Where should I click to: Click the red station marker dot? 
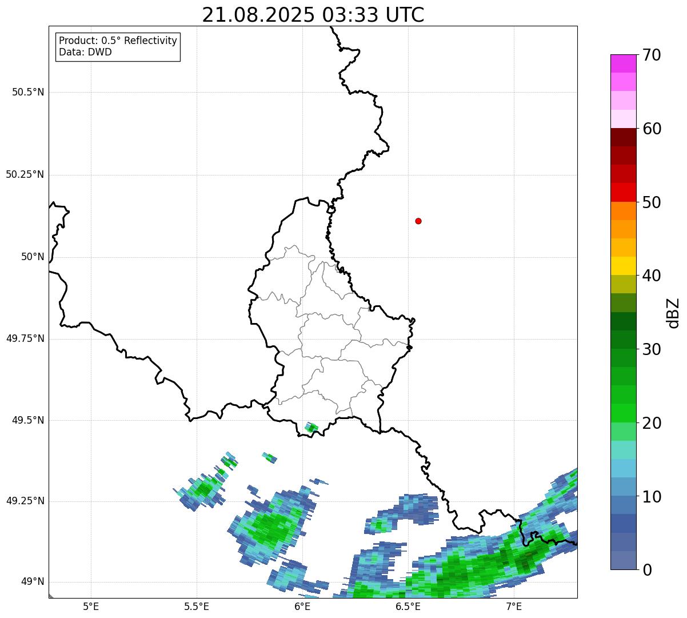418,221
